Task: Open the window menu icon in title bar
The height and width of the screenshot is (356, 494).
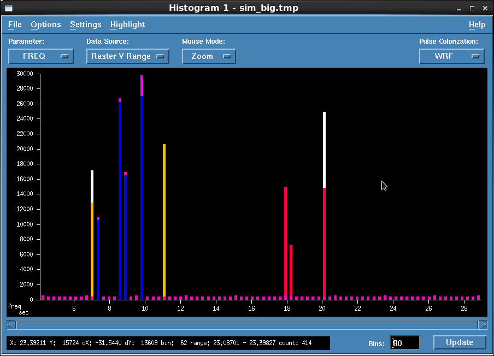Action: 8,8
